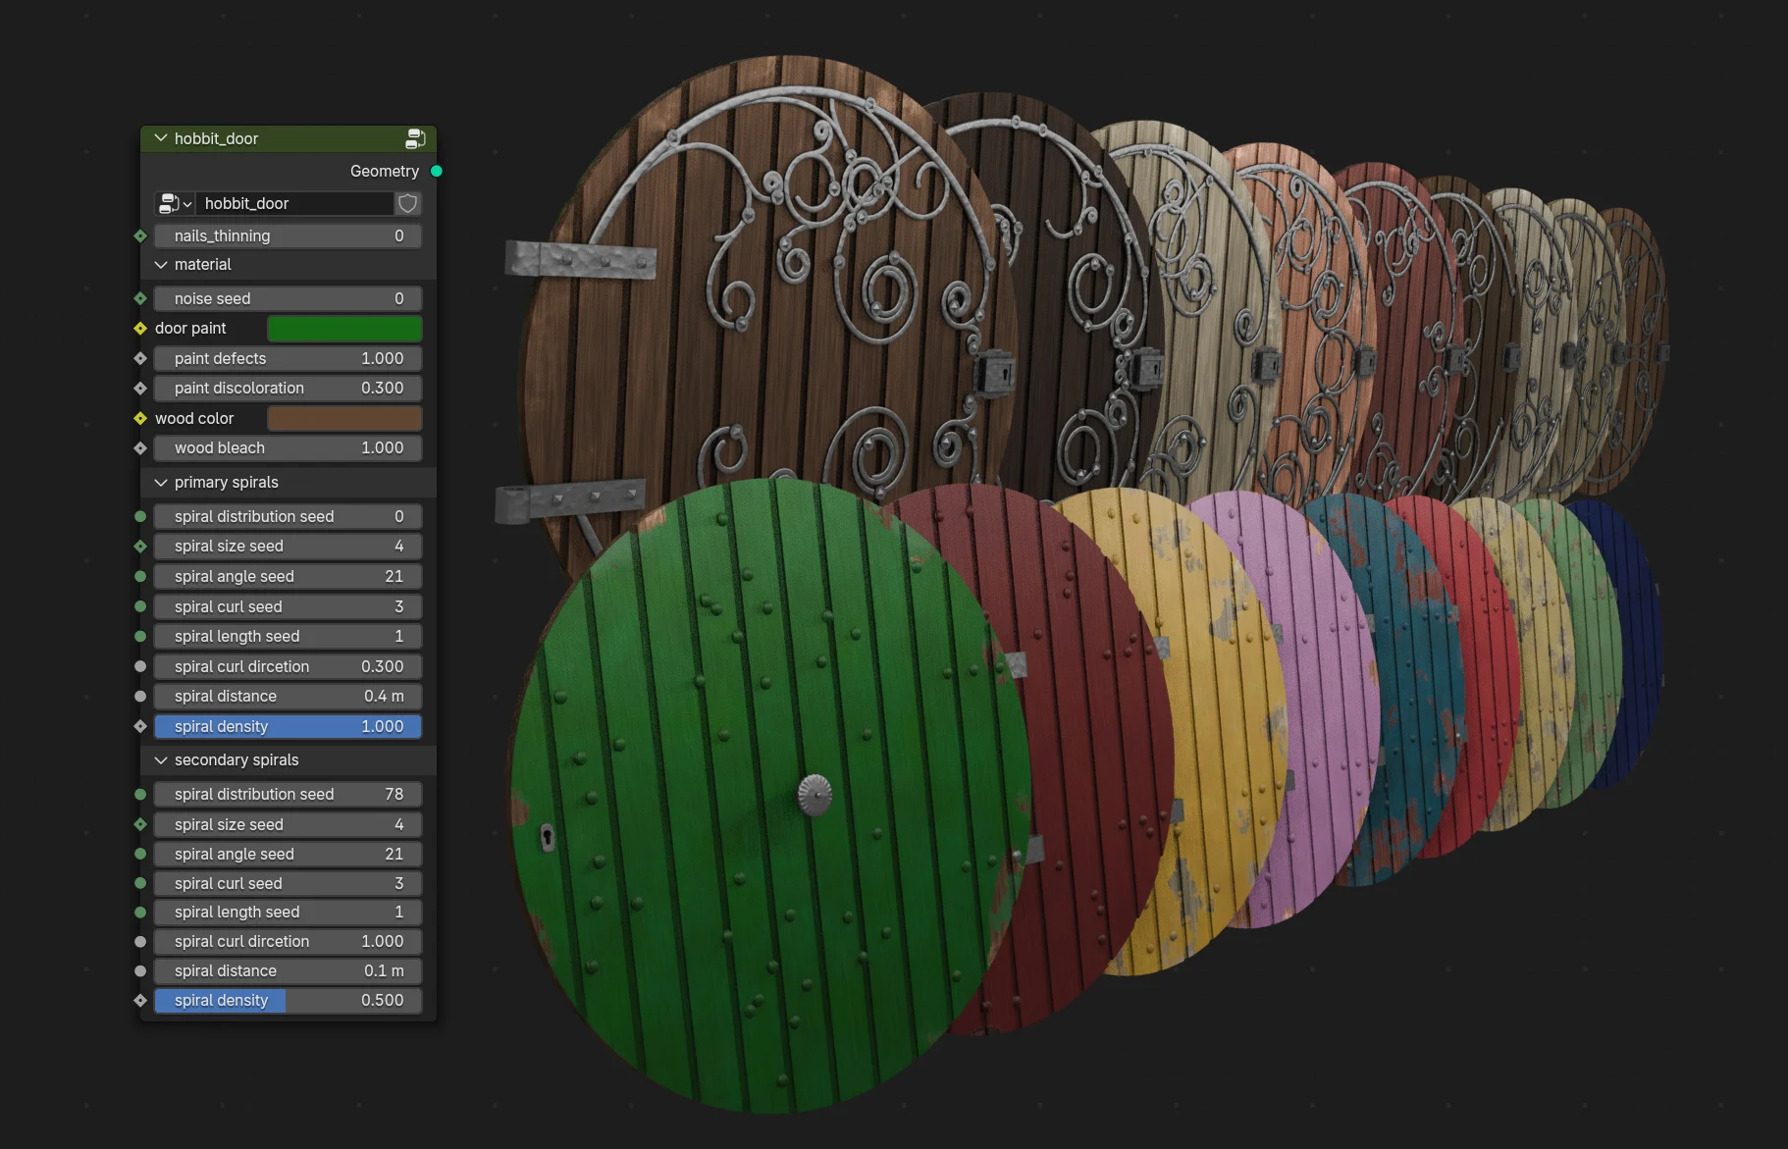The width and height of the screenshot is (1788, 1149).
Task: Toggle the fake user shield icon
Action: click(408, 203)
